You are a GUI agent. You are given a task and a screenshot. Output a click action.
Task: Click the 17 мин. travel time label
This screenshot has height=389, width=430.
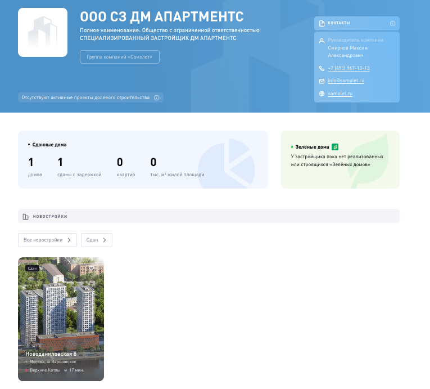click(x=76, y=370)
